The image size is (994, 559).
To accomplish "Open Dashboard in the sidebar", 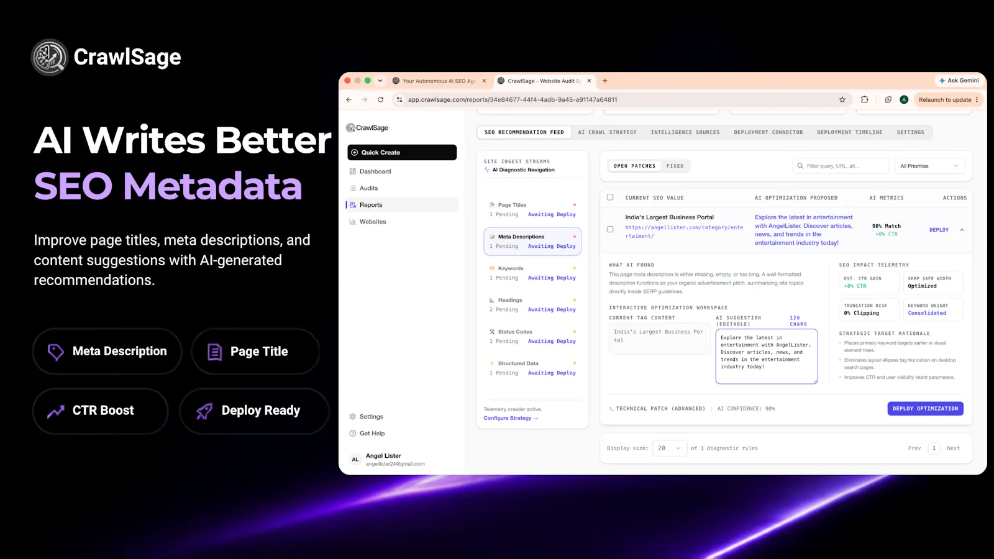I will click(402, 171).
